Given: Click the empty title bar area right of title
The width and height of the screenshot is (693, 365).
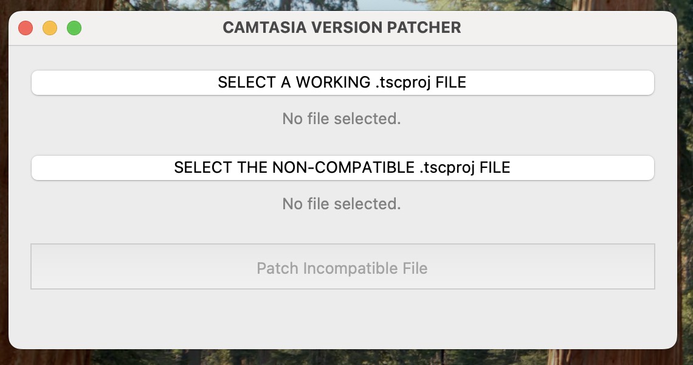Looking at the screenshot, I should point(565,28).
